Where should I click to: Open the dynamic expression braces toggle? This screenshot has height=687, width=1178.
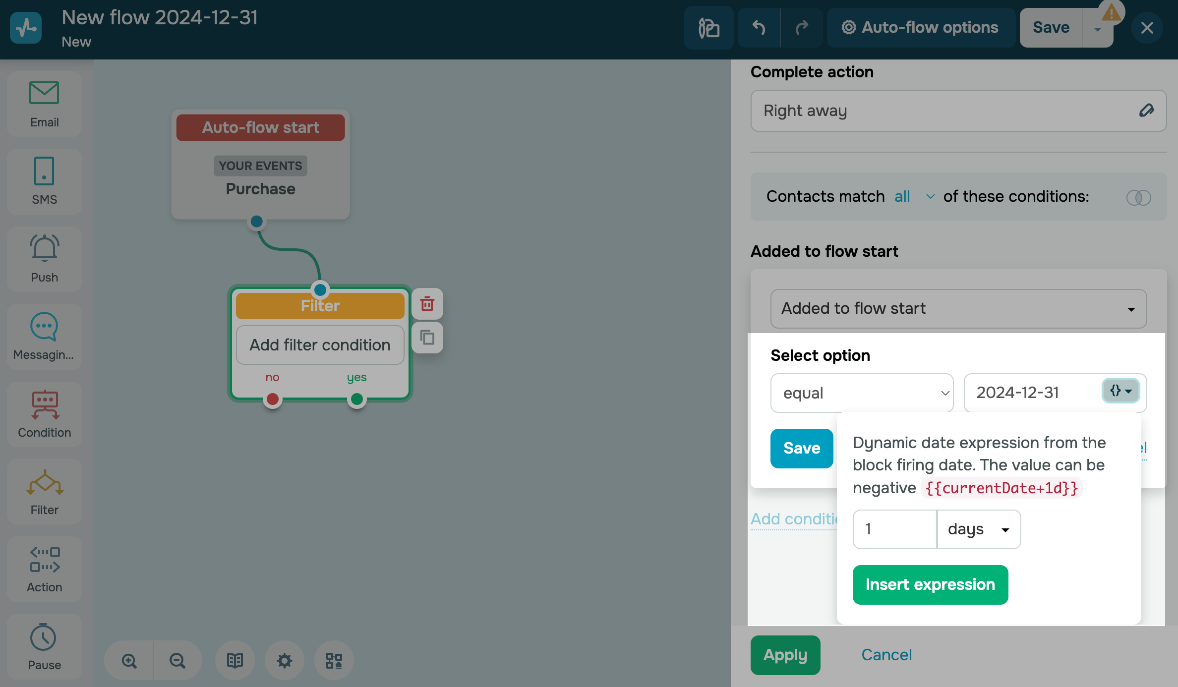pos(1120,391)
